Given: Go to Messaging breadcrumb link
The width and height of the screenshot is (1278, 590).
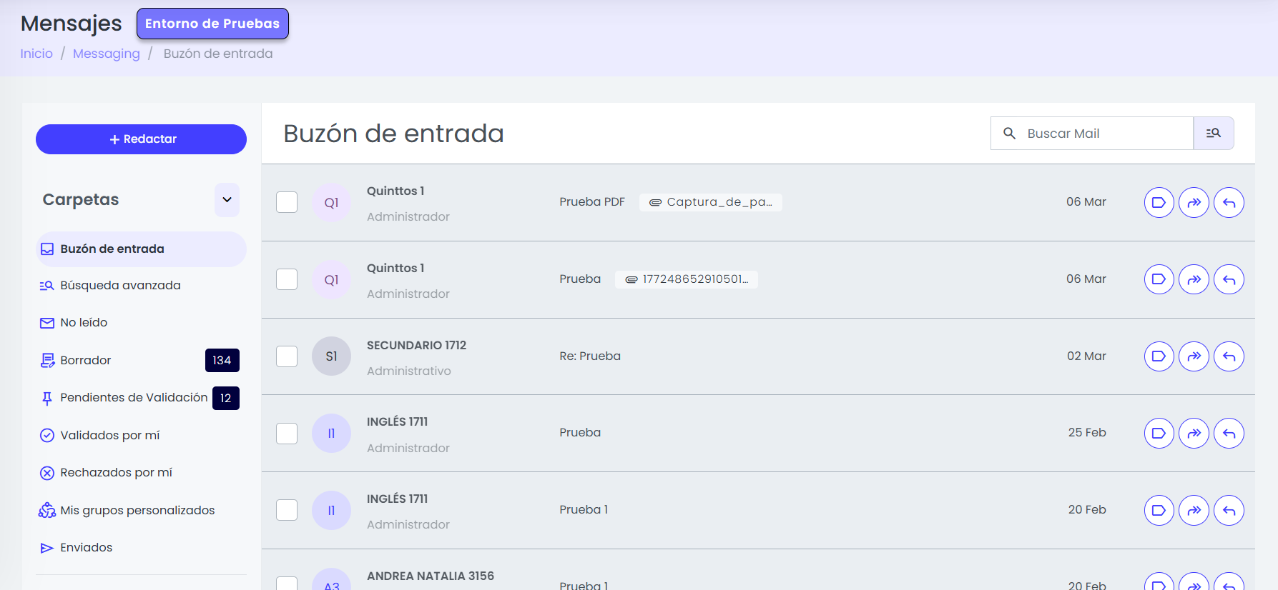Looking at the screenshot, I should (107, 54).
